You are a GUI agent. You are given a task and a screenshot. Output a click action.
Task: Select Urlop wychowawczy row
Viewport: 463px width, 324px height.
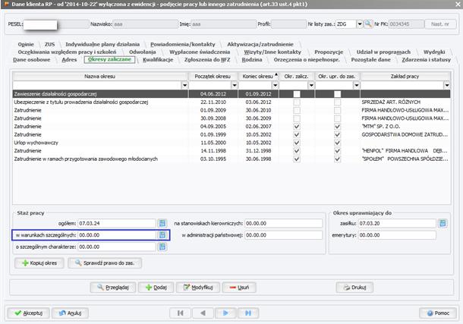click(x=231, y=143)
